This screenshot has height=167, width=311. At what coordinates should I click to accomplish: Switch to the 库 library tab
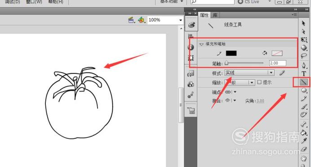point(215,15)
